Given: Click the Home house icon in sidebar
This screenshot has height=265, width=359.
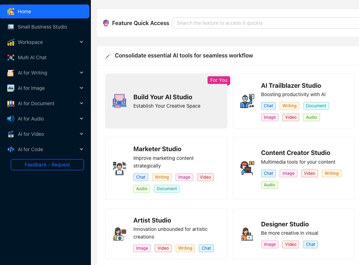Looking at the screenshot, I should coord(11,11).
